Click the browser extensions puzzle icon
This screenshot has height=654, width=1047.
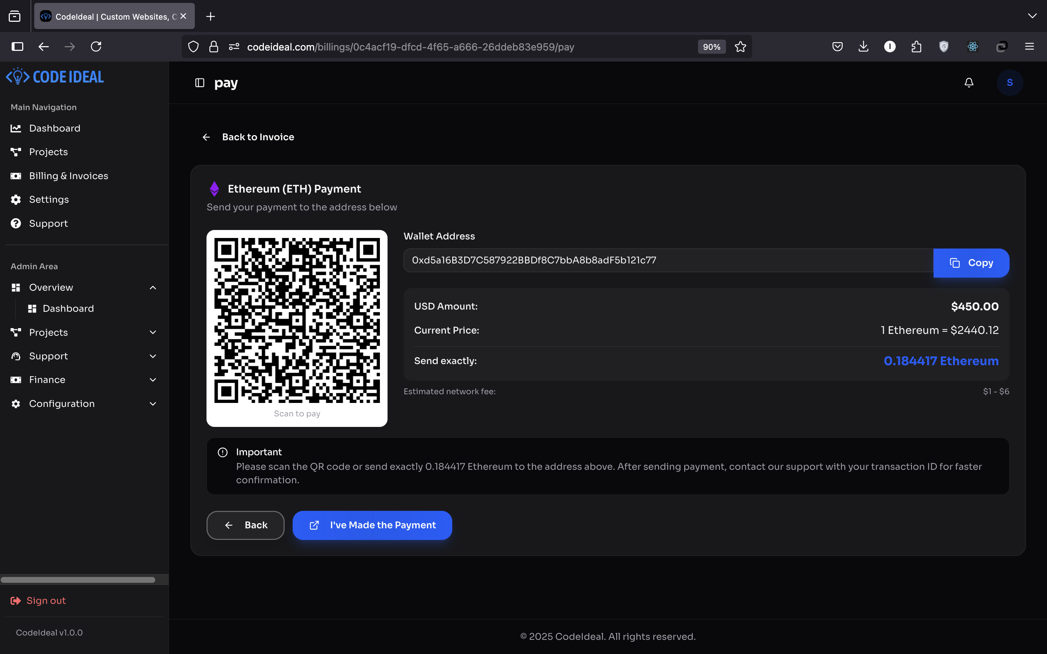tap(916, 47)
